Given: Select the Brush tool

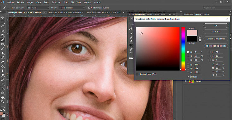Looking at the screenshot, I should [3, 49].
